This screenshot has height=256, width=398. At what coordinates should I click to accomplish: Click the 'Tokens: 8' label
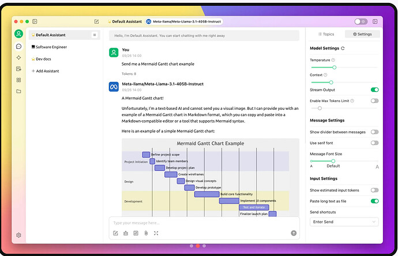coord(129,74)
